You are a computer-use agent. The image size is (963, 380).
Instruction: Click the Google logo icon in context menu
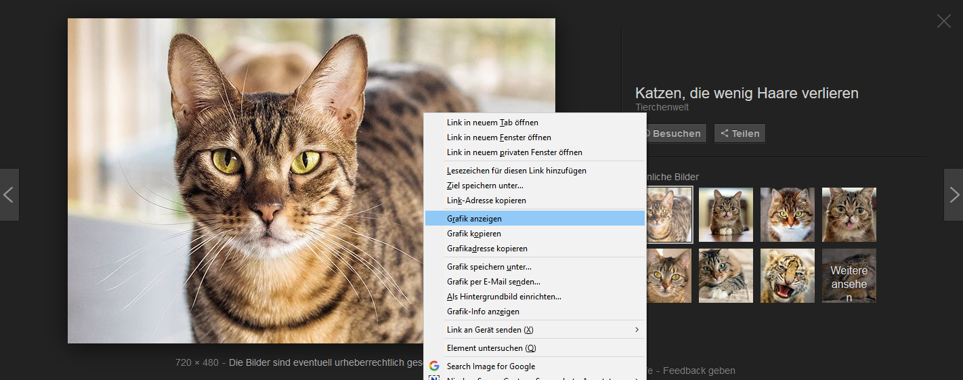pyautogui.click(x=434, y=366)
